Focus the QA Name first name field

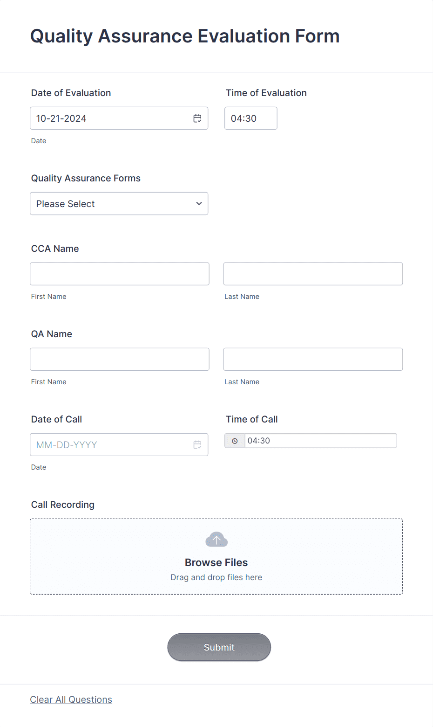(120, 359)
